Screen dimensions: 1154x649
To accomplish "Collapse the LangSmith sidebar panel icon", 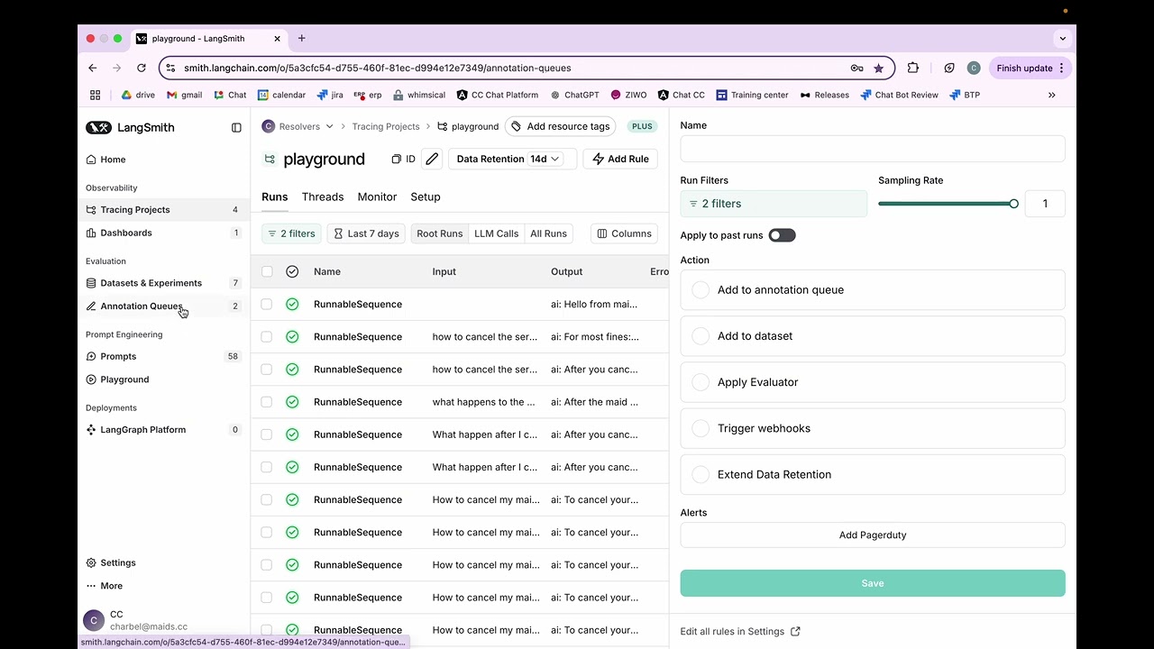I will click(236, 128).
